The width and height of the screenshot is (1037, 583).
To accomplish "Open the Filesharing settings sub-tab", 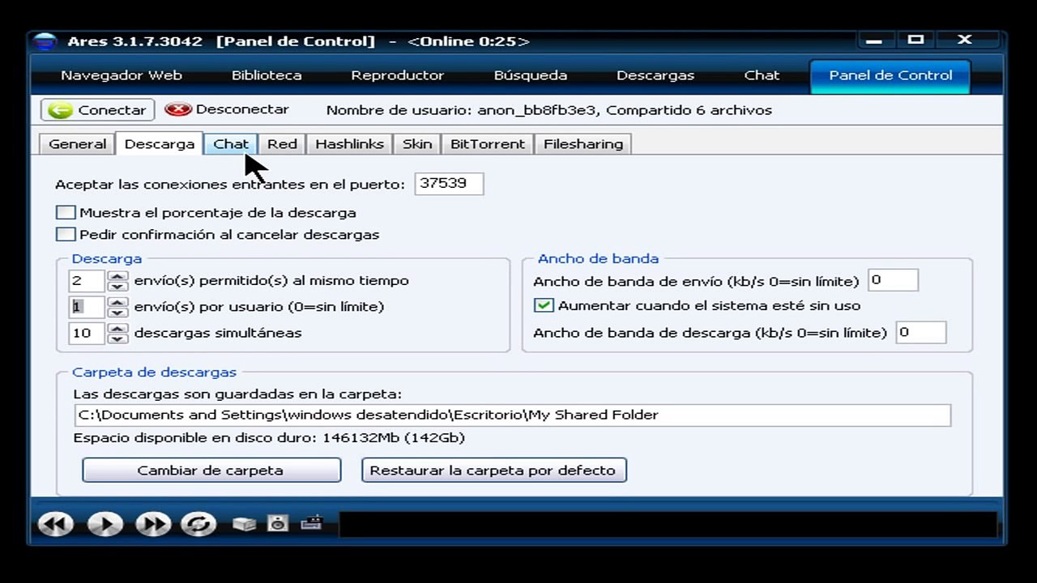I will [x=583, y=144].
